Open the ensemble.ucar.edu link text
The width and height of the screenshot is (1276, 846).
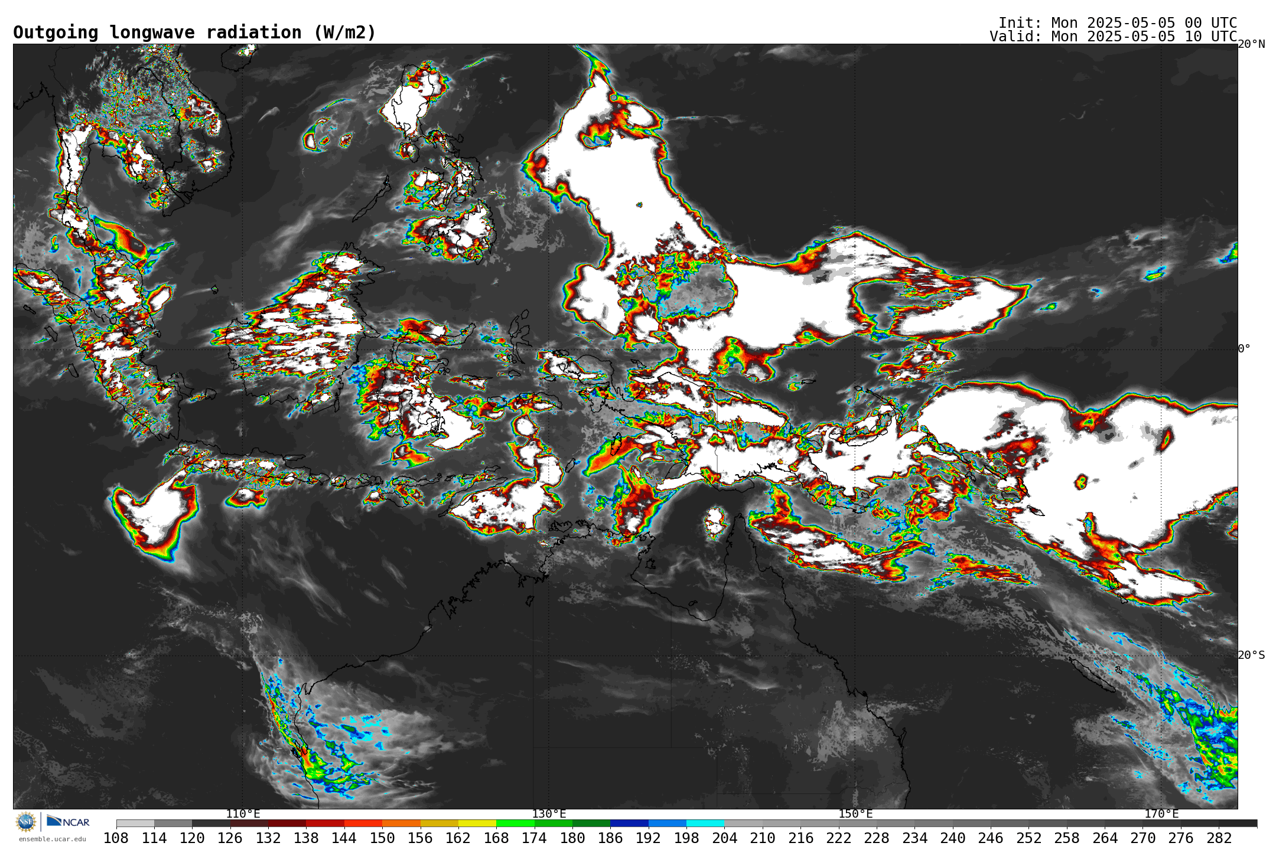pyautogui.click(x=52, y=839)
